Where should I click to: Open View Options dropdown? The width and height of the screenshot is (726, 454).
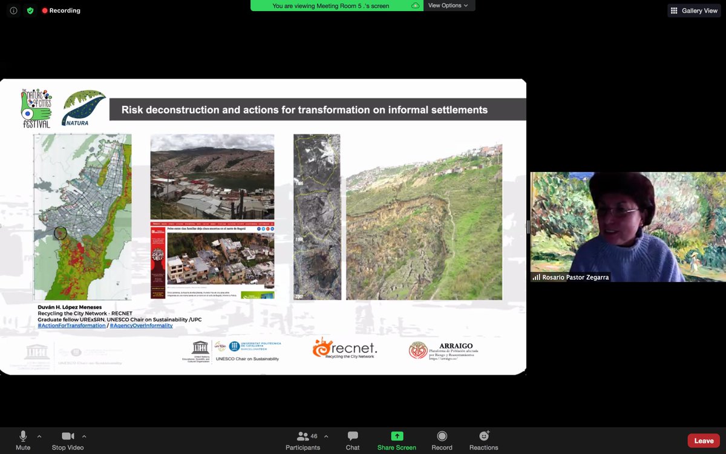tap(449, 5)
